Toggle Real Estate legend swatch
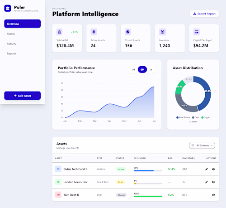Image resolution: width=226 pixels, height=208 pixels. point(177,117)
